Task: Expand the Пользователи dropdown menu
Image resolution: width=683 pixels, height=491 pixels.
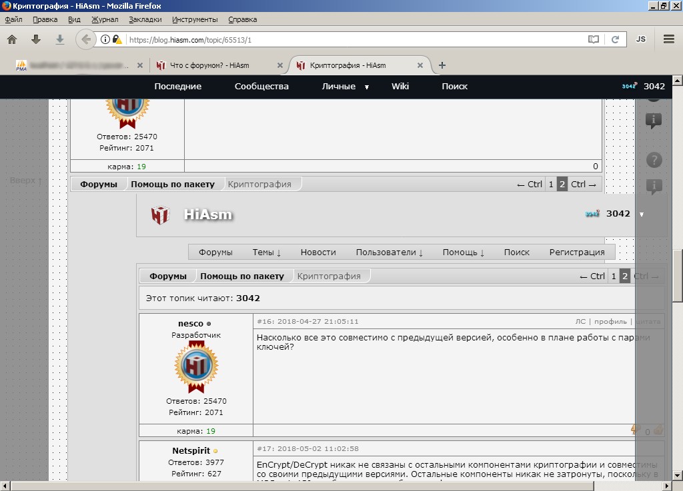Action: coord(389,252)
